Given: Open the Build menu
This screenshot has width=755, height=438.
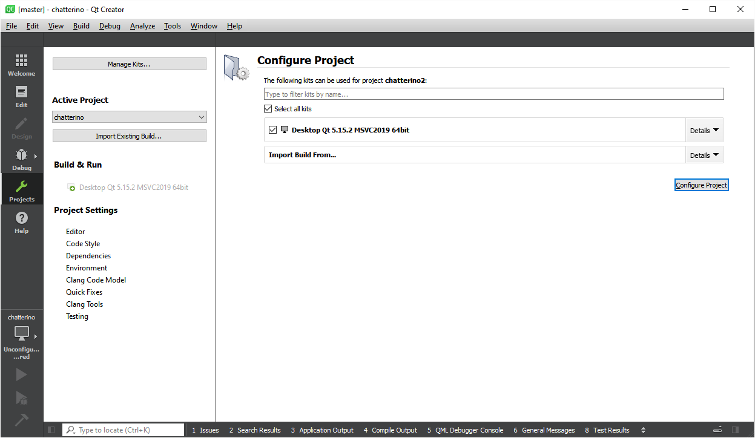Looking at the screenshot, I should pos(81,26).
